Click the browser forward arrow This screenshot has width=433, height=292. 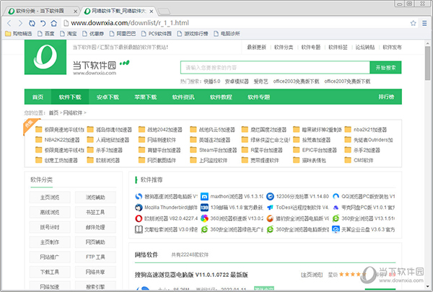click(20, 23)
